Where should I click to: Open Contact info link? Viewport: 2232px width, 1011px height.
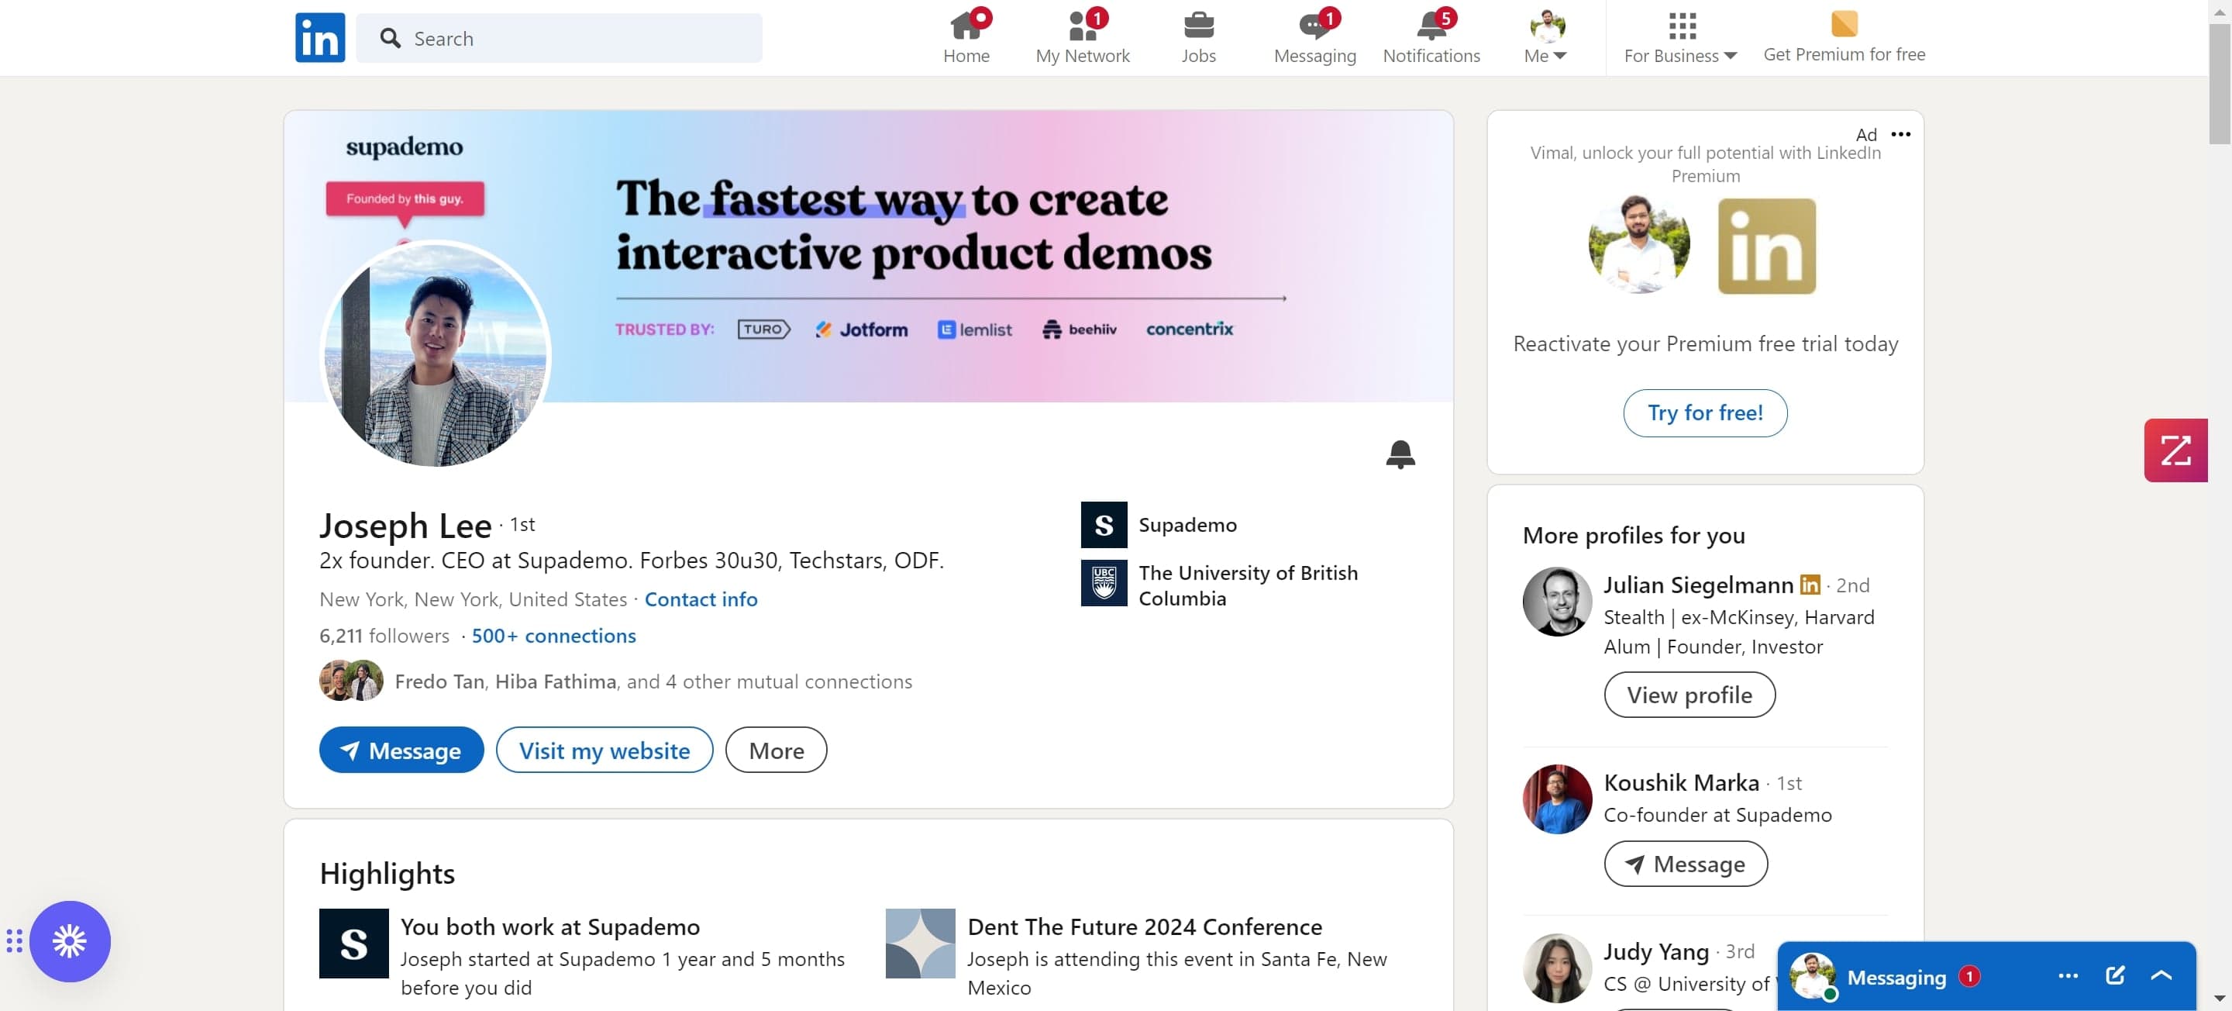(700, 599)
